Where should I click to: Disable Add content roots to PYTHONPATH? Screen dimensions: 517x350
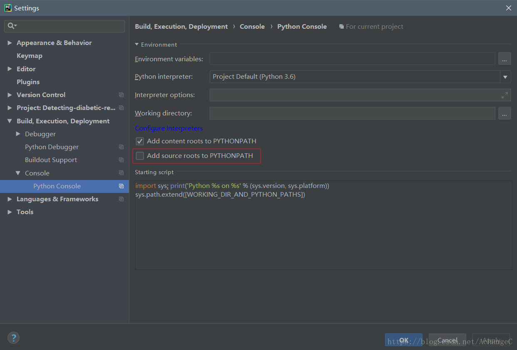[x=140, y=141]
